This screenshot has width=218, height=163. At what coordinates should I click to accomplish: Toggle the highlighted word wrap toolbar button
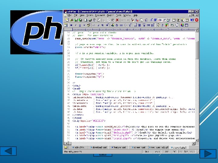pyautogui.click(x=160, y=20)
